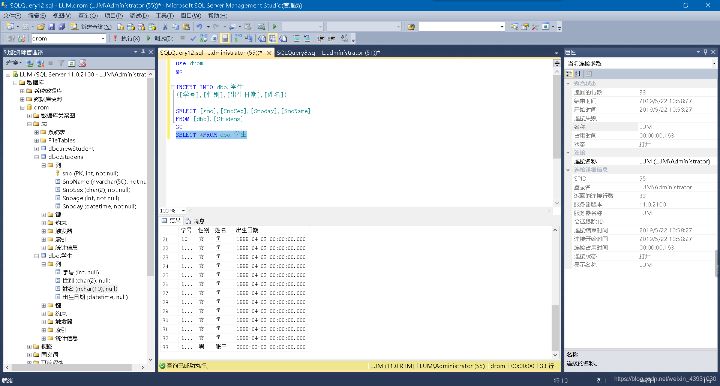The width and height of the screenshot is (720, 386).
Task: Open the 连接 connect dropdown in Object Explorer
Action: click(14, 63)
